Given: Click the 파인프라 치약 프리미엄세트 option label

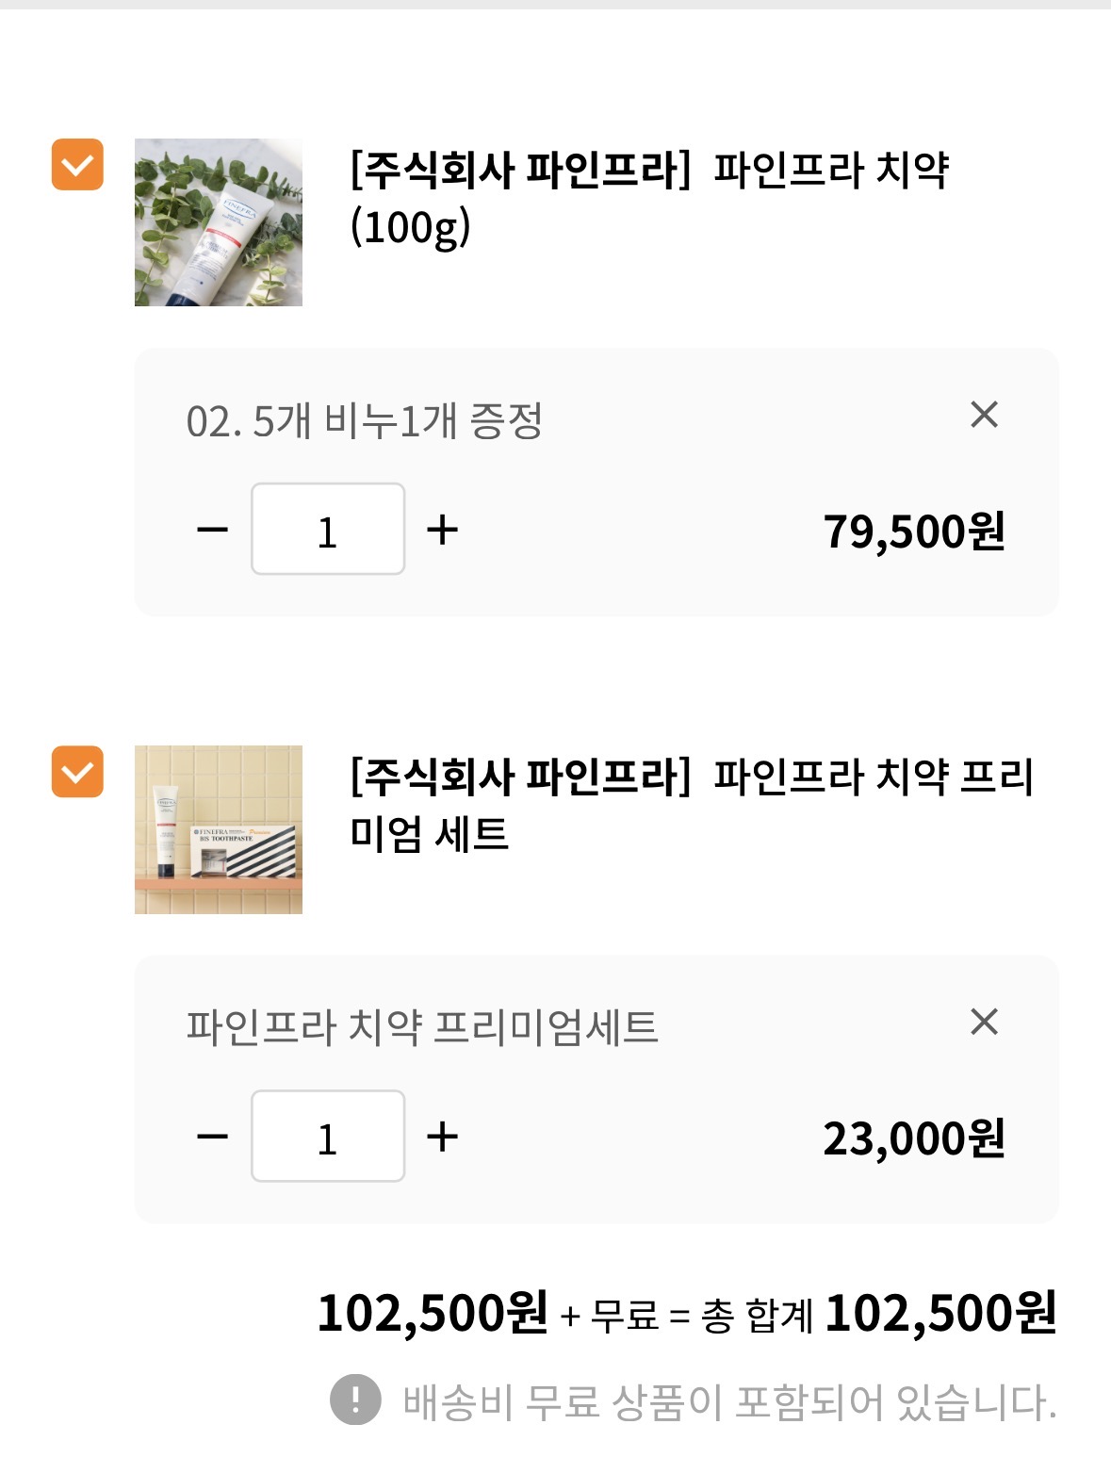Looking at the screenshot, I should coord(421,1027).
